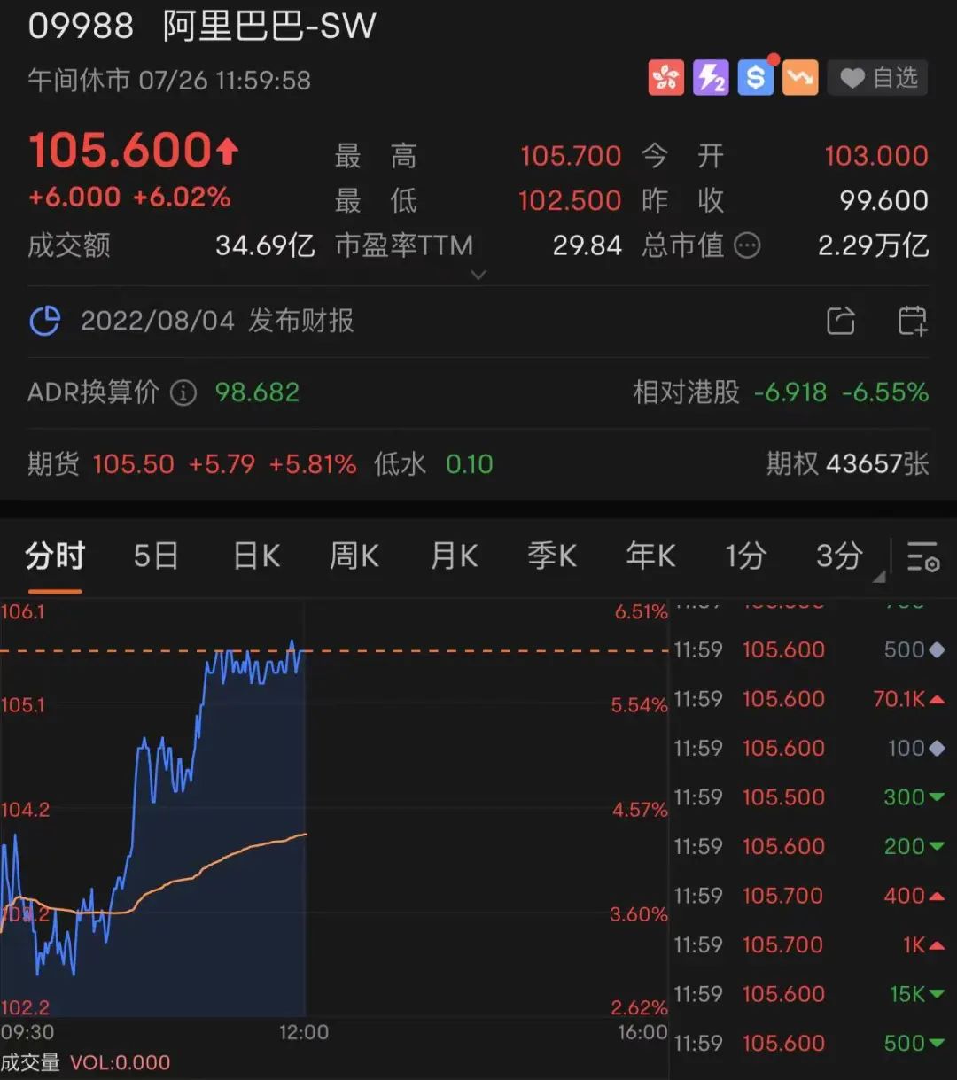Tap the 今开 103.000 value
The width and height of the screenshot is (957, 1080).
click(x=876, y=156)
